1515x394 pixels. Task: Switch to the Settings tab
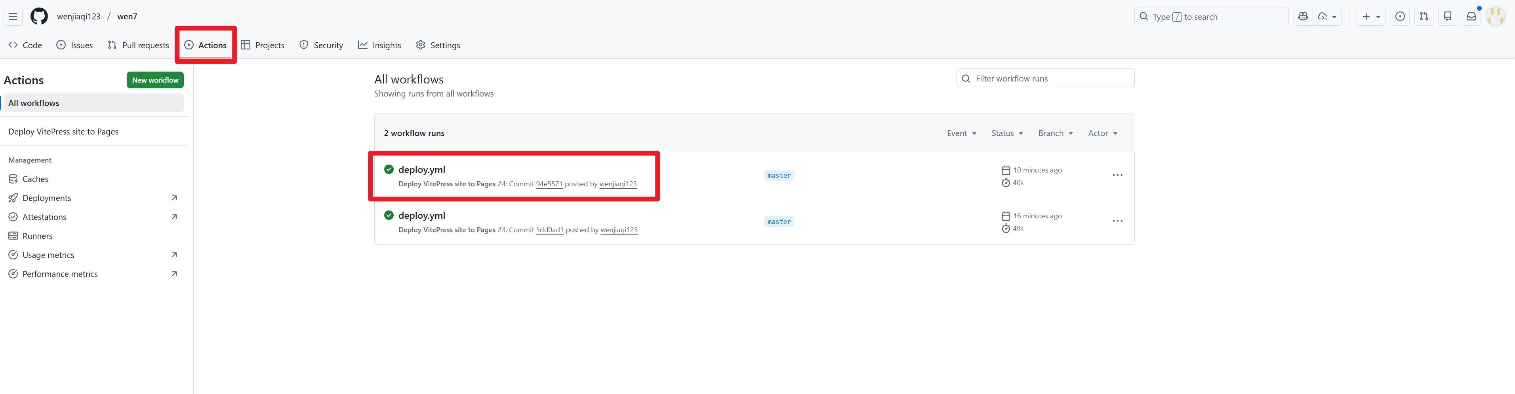coord(438,45)
